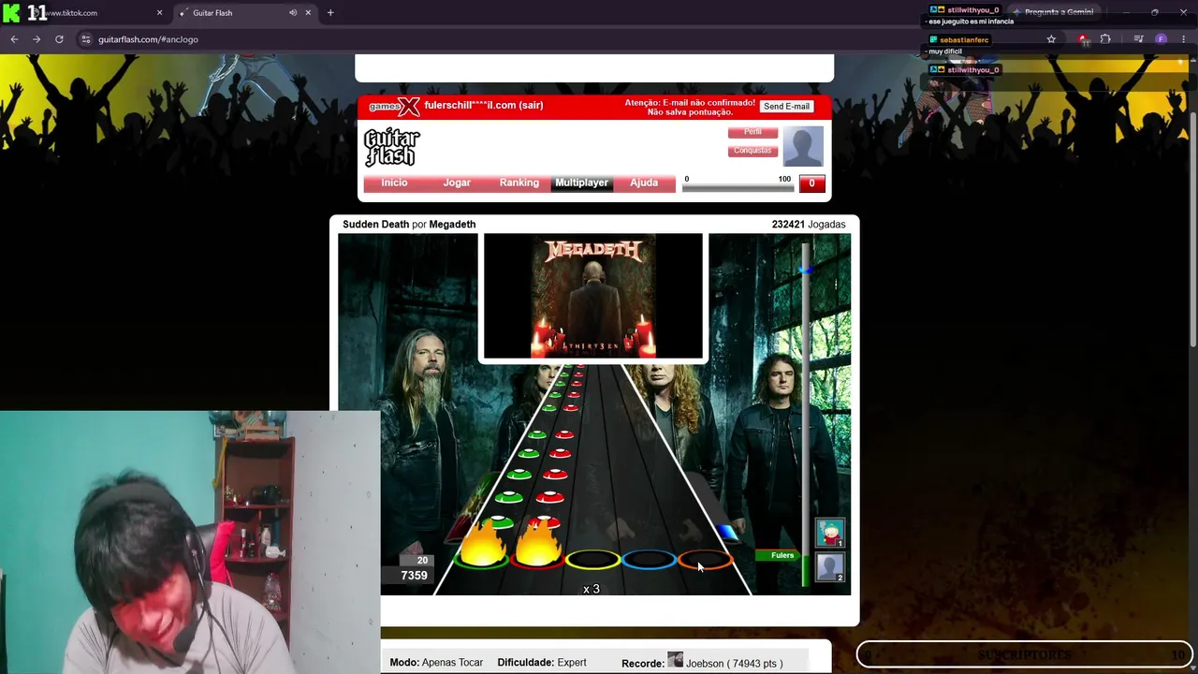
Task: Click the score value 7359
Action: (414, 576)
